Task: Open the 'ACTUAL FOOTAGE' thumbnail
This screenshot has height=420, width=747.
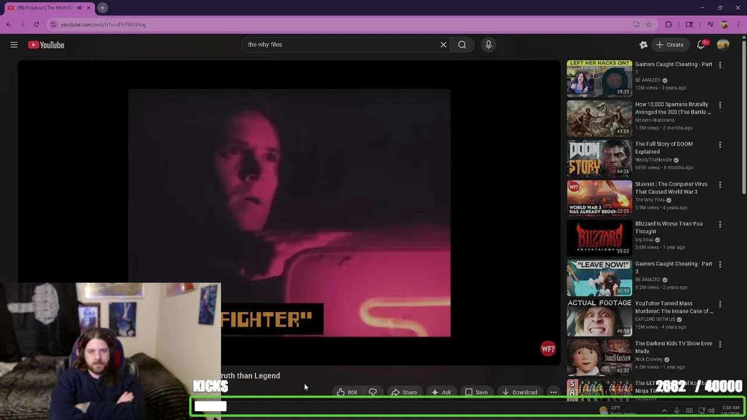Action: pyautogui.click(x=599, y=317)
